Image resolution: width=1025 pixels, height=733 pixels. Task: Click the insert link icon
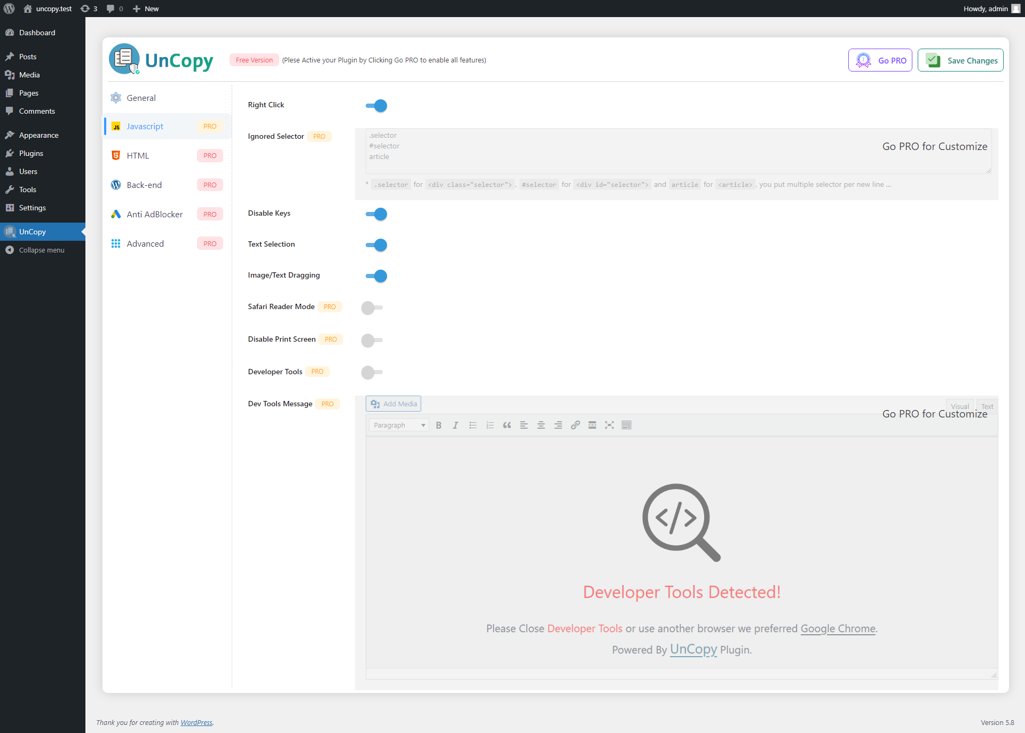[575, 425]
